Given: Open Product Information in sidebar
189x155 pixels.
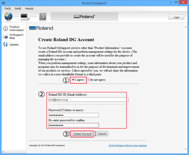Looking at the screenshot, I should pos(13,28).
